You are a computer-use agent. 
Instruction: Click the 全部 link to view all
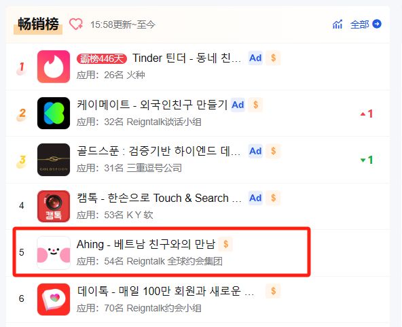359,24
